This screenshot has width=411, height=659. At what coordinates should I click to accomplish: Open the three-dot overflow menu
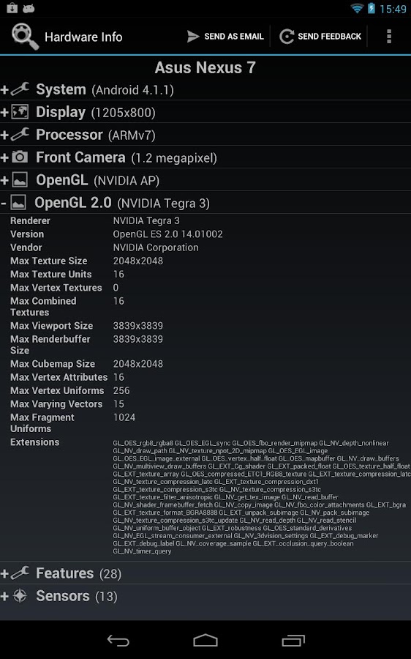[389, 37]
